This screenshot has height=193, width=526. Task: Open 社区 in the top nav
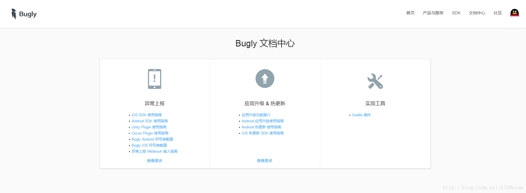pos(498,13)
